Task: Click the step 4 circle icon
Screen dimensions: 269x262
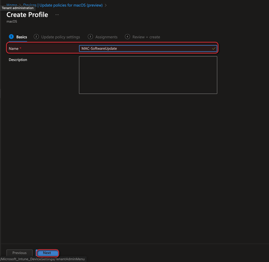Action: point(127,37)
